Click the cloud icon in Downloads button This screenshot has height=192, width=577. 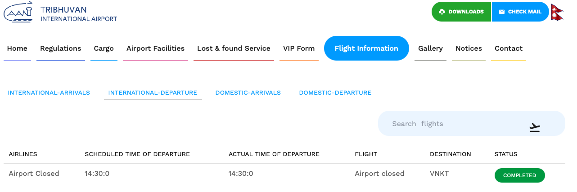pyautogui.click(x=442, y=12)
